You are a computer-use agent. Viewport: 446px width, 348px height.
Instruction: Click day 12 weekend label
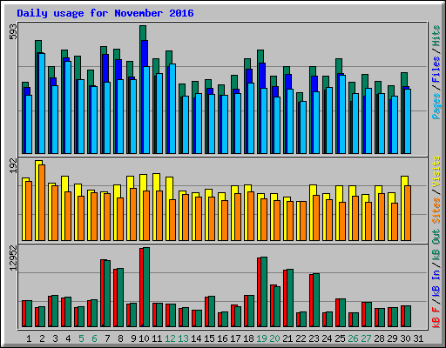click(170, 338)
